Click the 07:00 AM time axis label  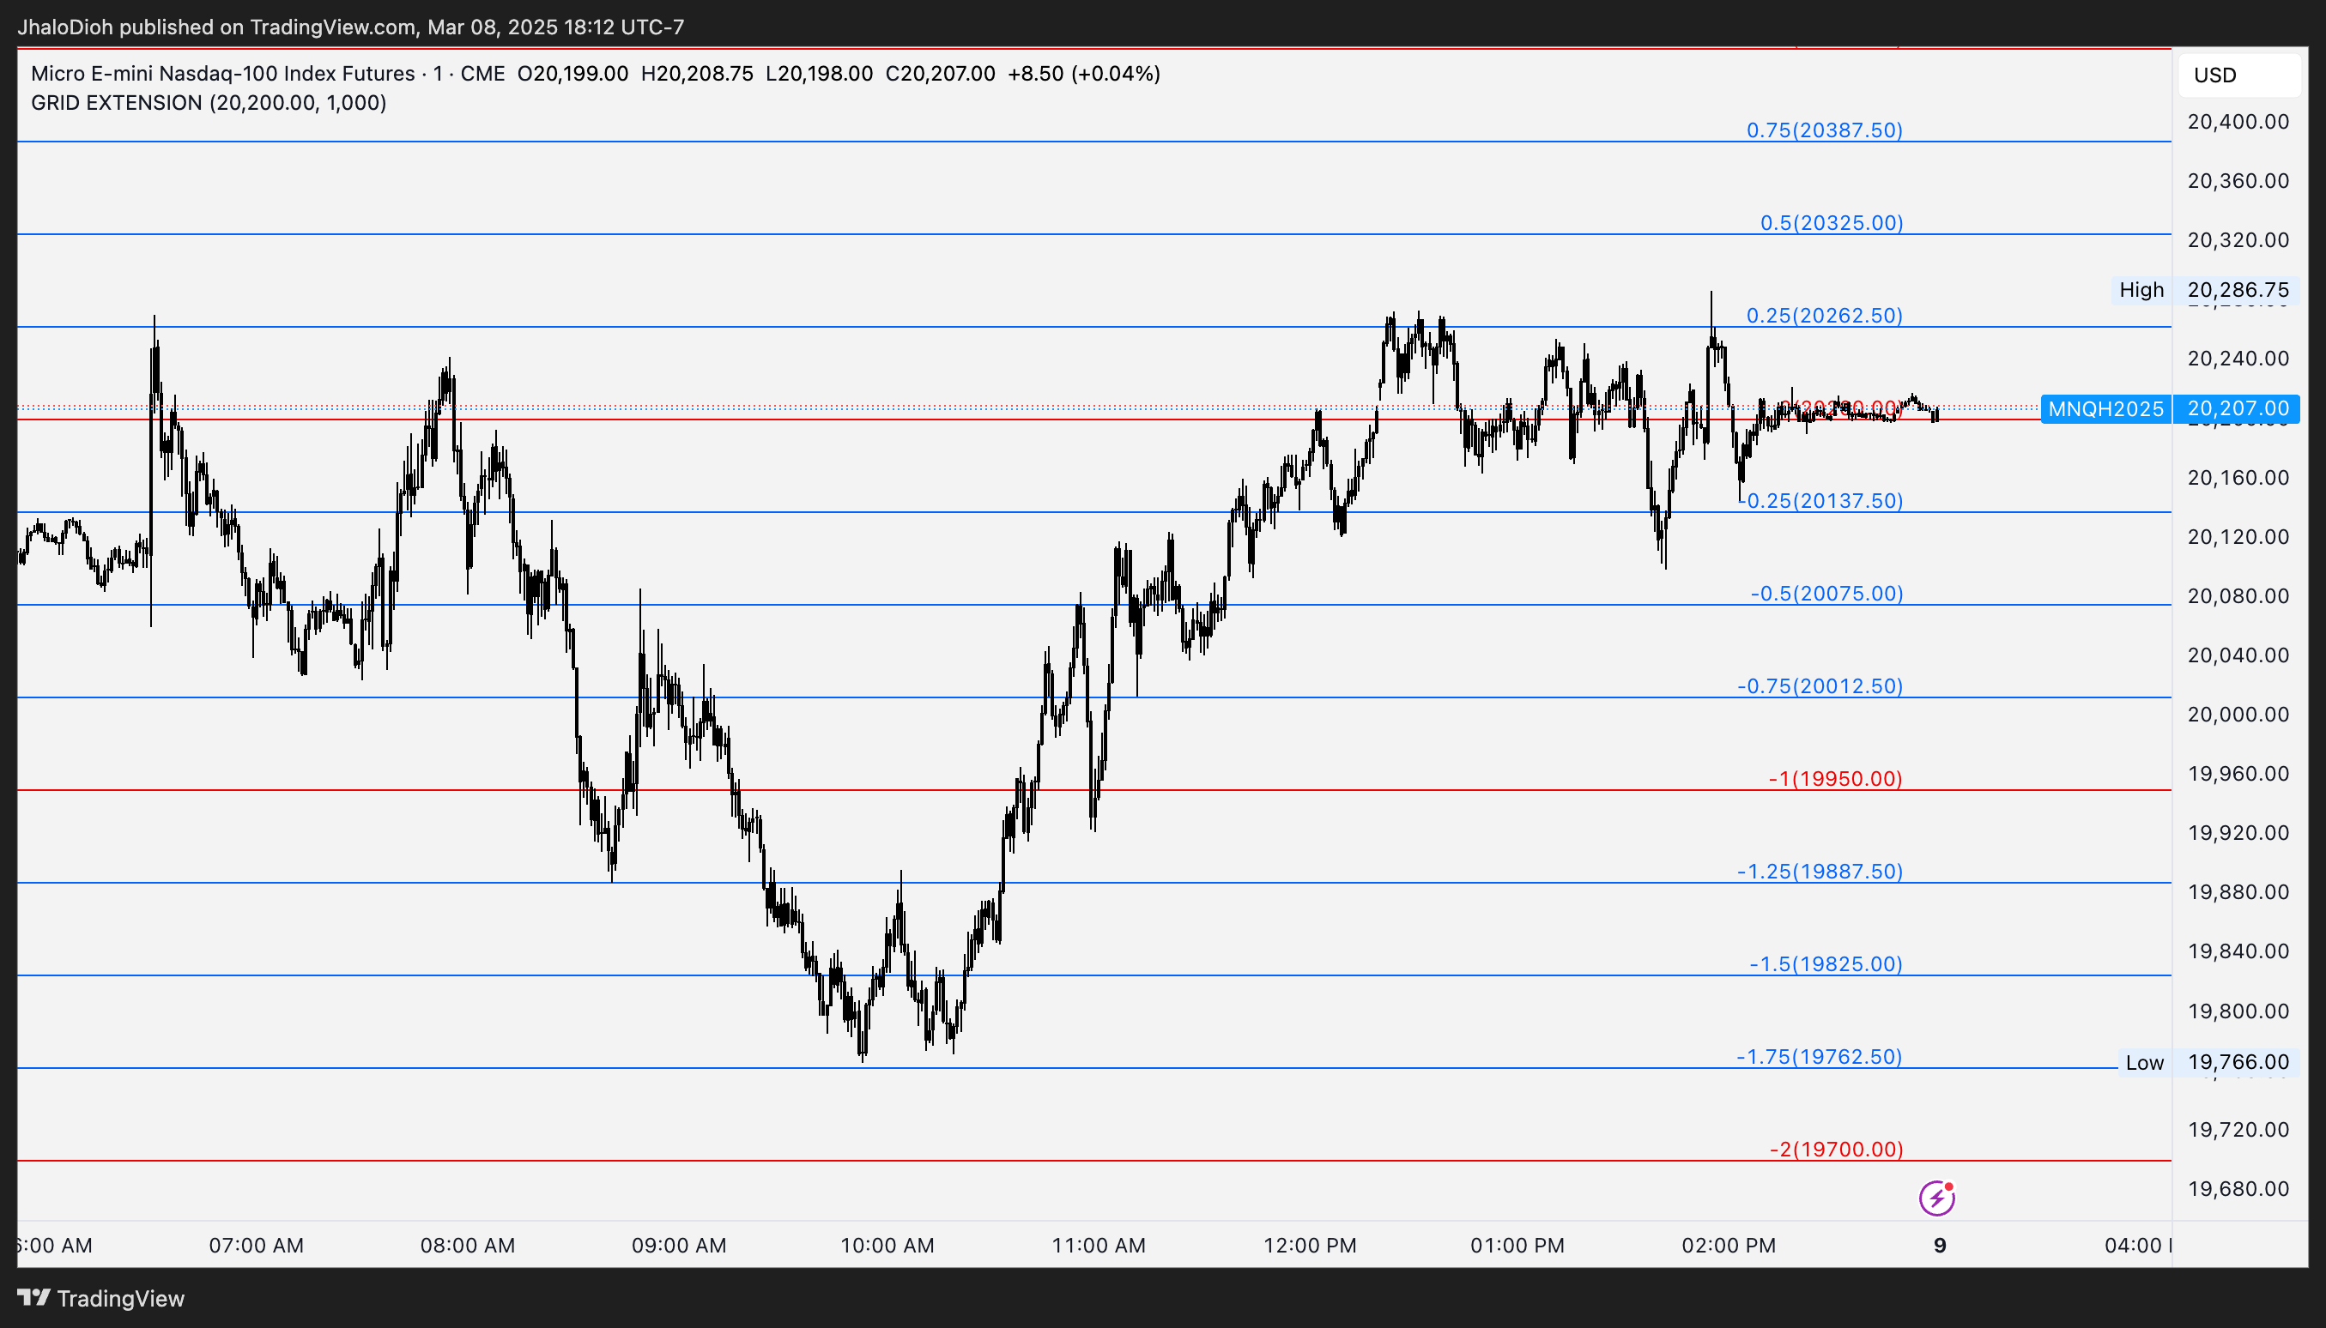click(x=257, y=1245)
